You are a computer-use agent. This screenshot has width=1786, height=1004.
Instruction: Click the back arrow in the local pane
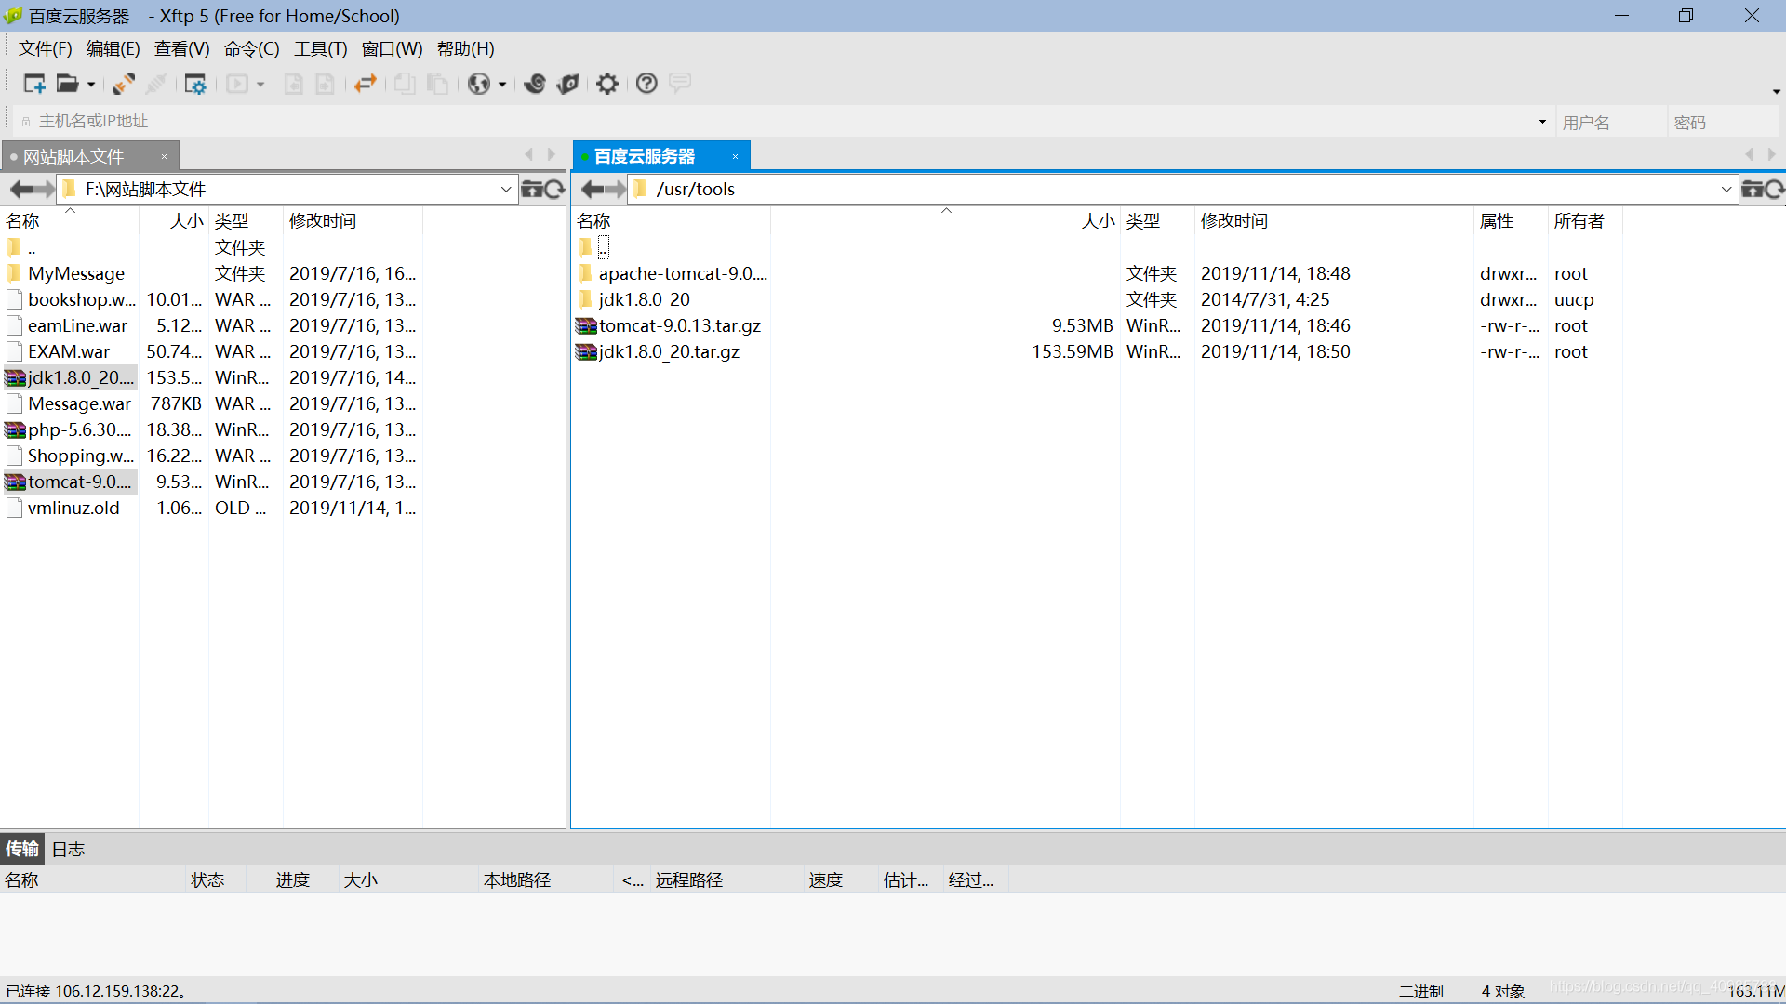click(20, 190)
